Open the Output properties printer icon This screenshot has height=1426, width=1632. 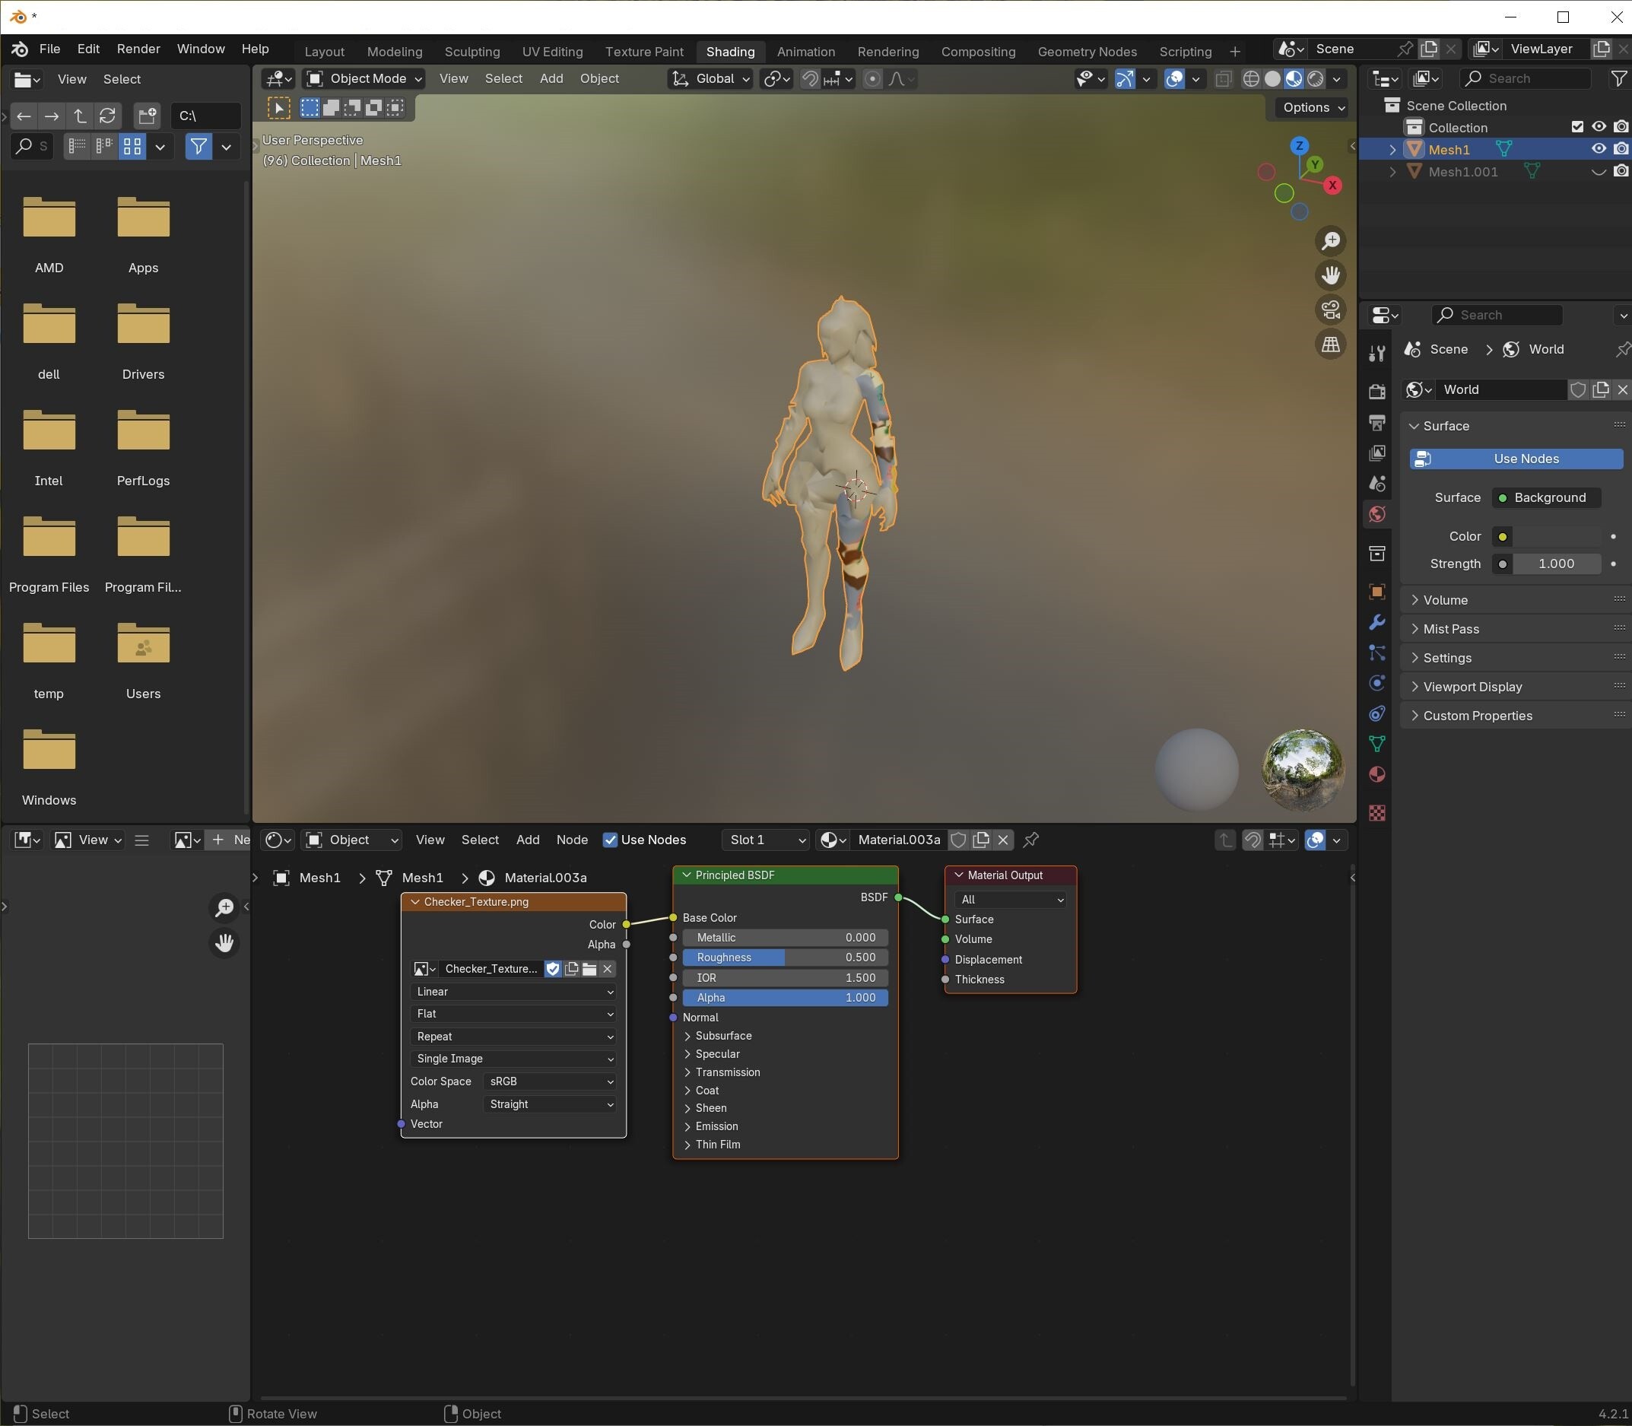coord(1377,422)
